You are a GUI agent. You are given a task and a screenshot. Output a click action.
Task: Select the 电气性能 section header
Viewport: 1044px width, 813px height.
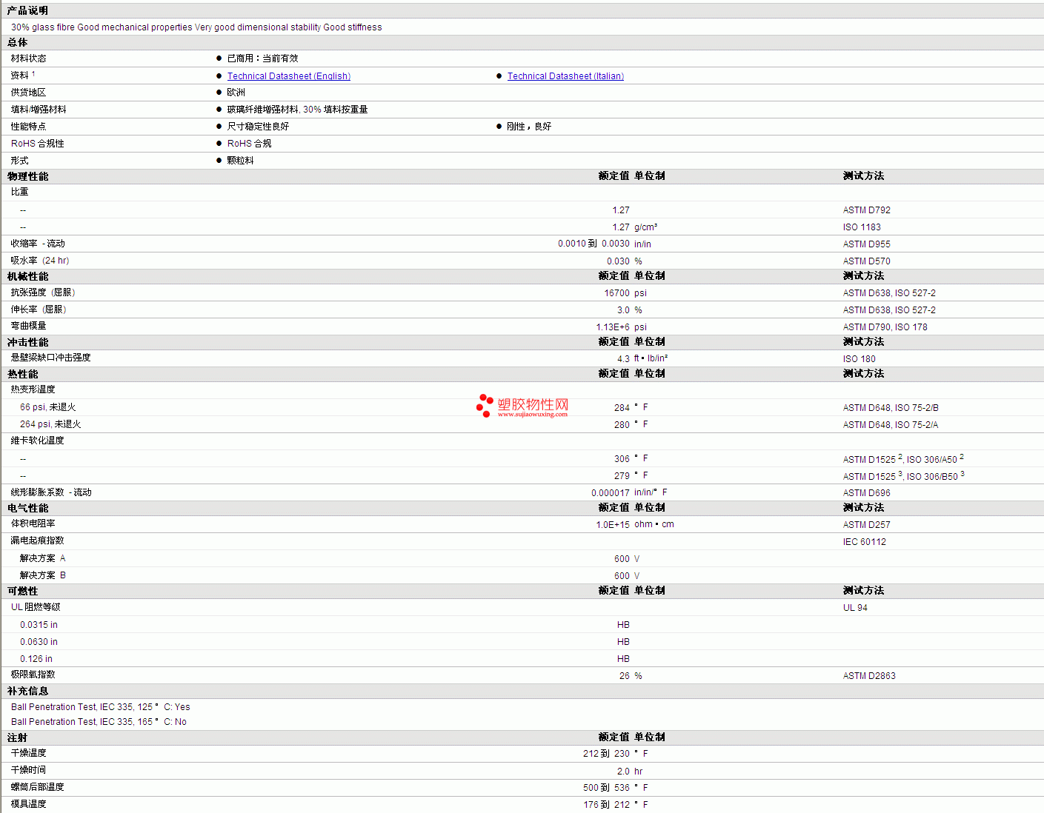27,508
